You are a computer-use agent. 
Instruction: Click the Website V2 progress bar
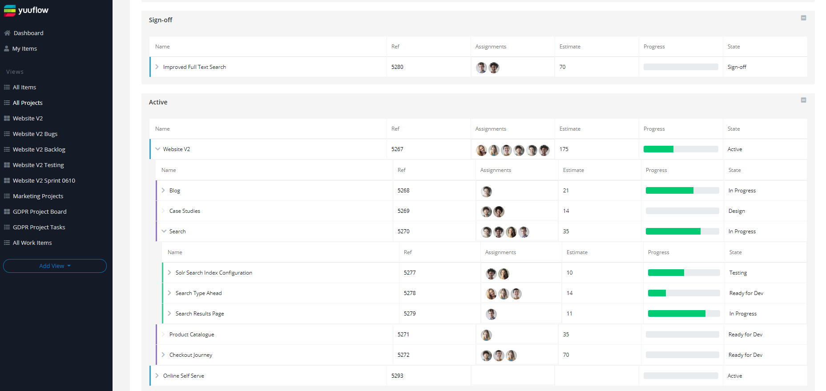pyautogui.click(x=681, y=149)
